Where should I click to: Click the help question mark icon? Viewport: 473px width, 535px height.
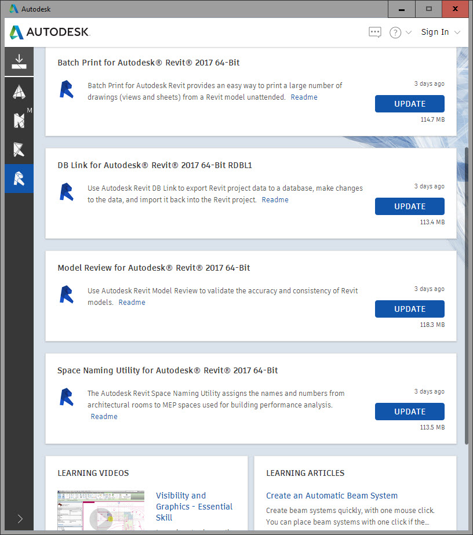(x=395, y=32)
